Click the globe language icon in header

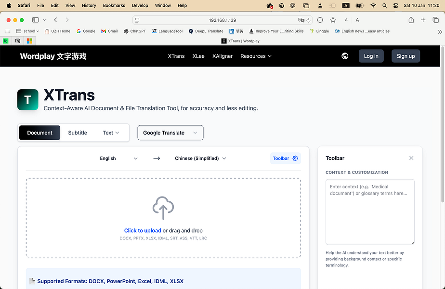(345, 56)
